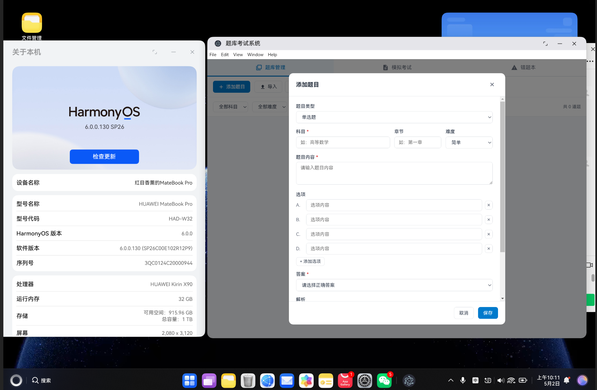Viewport: 597px width, 390px height.
Task: Remove option C with its × icon
Action: pyautogui.click(x=489, y=234)
